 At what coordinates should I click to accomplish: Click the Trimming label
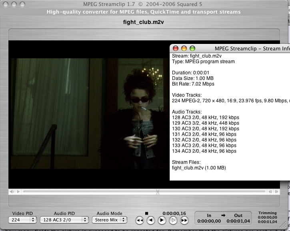pyautogui.click(x=268, y=213)
